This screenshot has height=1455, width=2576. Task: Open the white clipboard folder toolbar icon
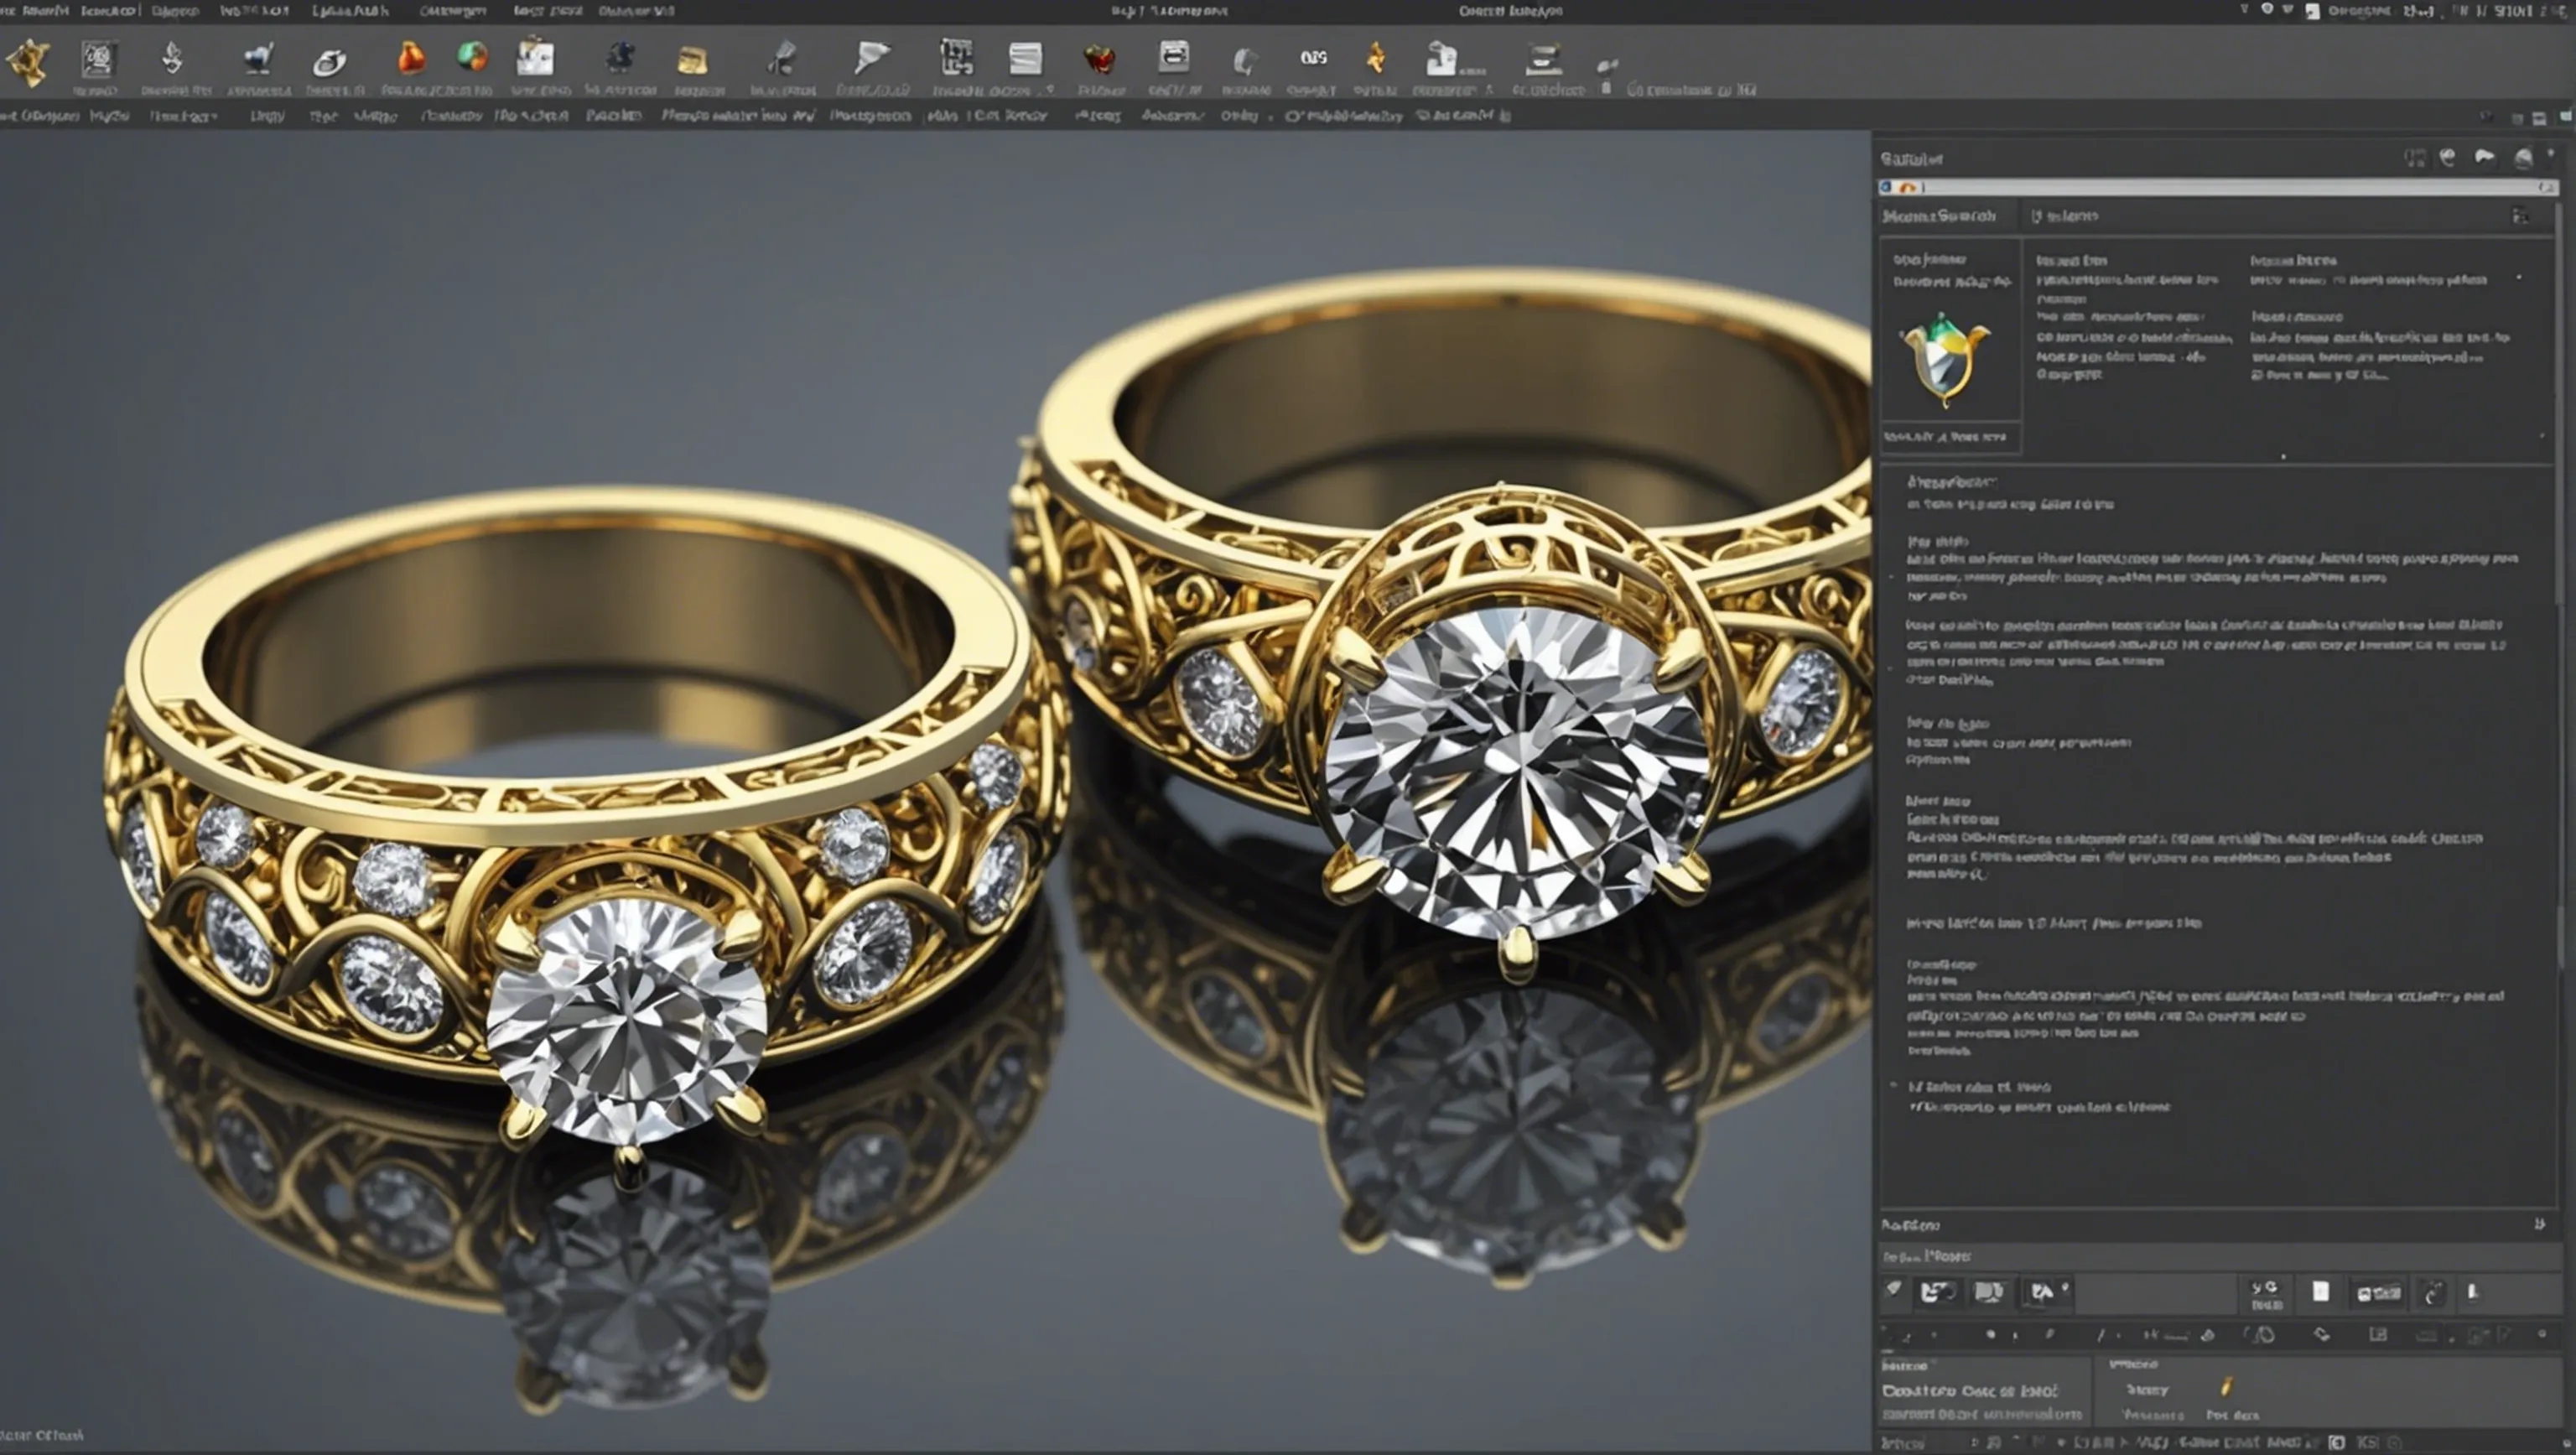coord(535,57)
